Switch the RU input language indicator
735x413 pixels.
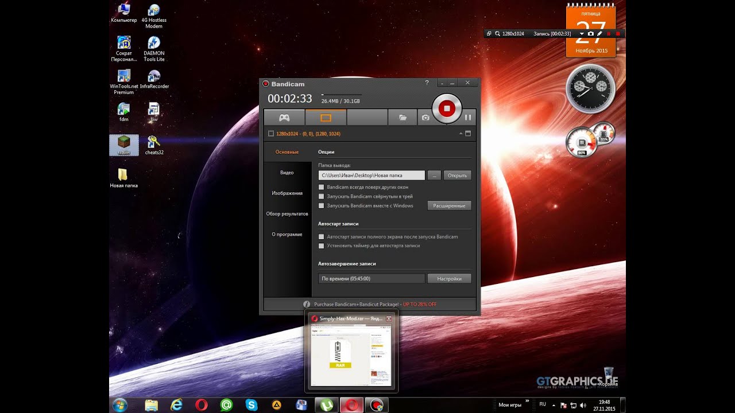(543, 404)
